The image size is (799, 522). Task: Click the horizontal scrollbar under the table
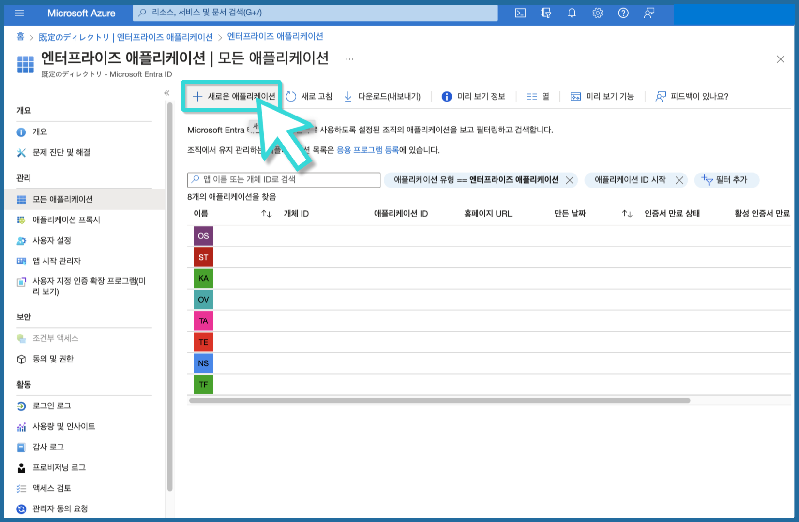pos(439,401)
